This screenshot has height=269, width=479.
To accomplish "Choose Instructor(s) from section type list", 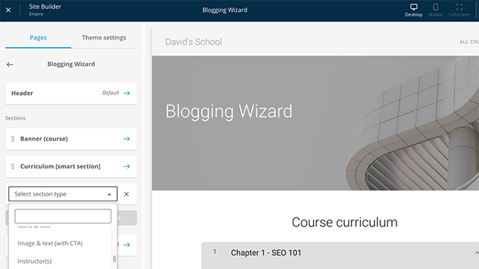I will pyautogui.click(x=35, y=261).
